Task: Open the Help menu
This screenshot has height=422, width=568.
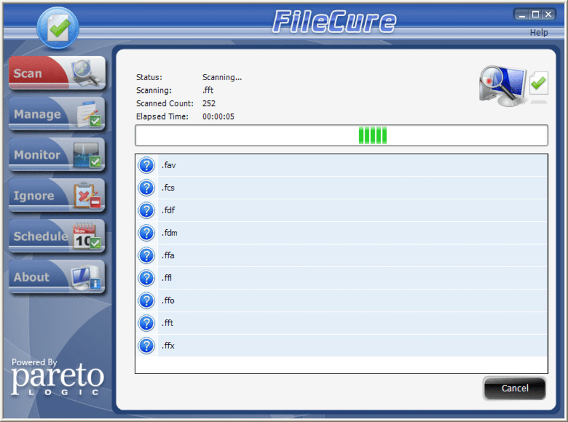Action: [538, 32]
